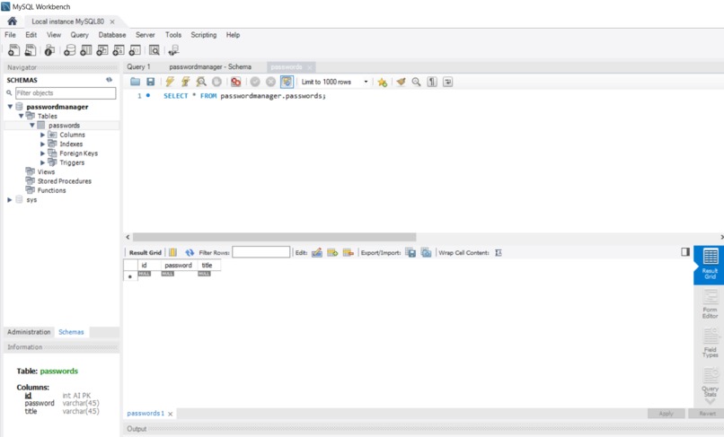The width and height of the screenshot is (724, 437).
Task: Toggle word wrapping in the editor
Action: coord(447,82)
